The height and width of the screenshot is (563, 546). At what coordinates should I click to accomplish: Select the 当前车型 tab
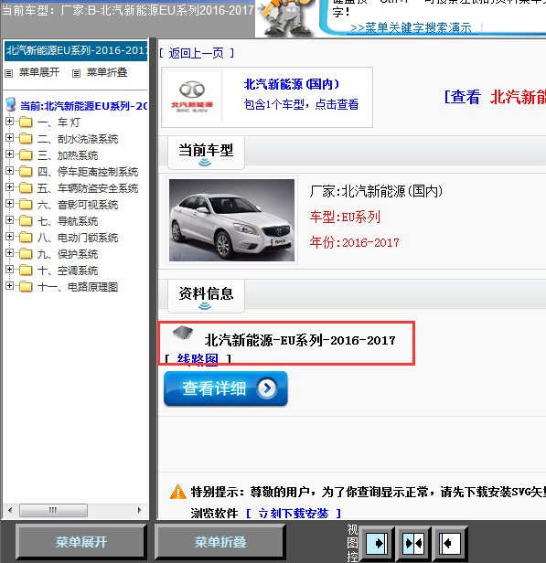[206, 153]
